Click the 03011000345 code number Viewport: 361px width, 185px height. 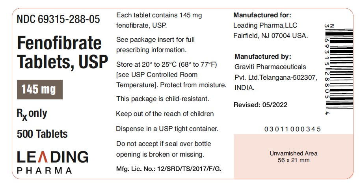click(292, 129)
